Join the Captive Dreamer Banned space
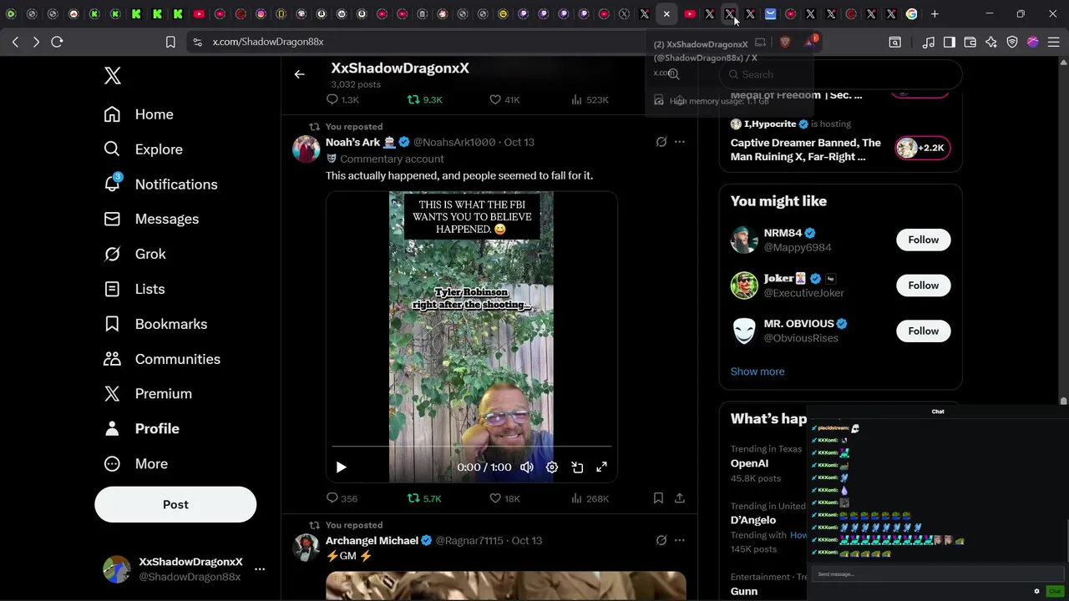 [x=922, y=148]
